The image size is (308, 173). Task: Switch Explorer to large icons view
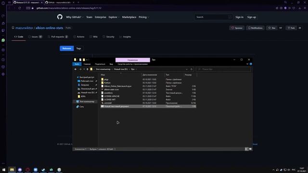pos(250,149)
